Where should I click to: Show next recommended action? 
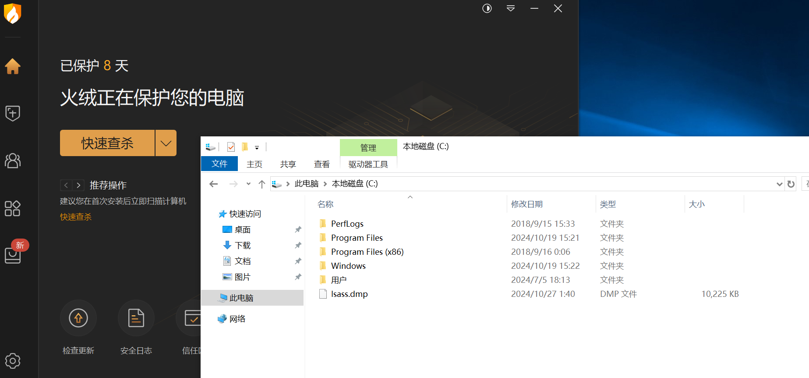pyautogui.click(x=78, y=185)
